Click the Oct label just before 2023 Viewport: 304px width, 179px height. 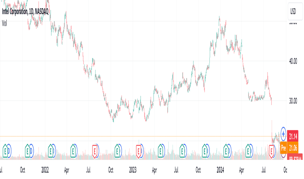pos(111,170)
